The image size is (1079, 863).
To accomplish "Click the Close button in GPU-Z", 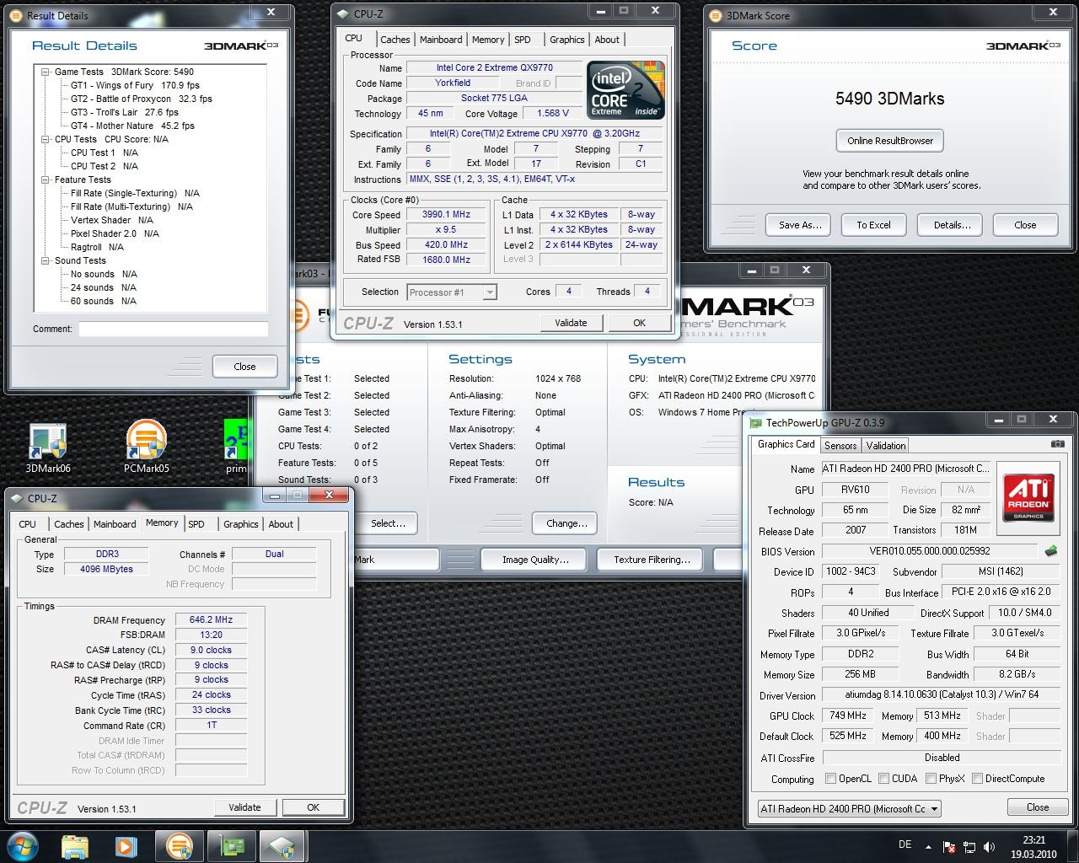I will [1038, 807].
